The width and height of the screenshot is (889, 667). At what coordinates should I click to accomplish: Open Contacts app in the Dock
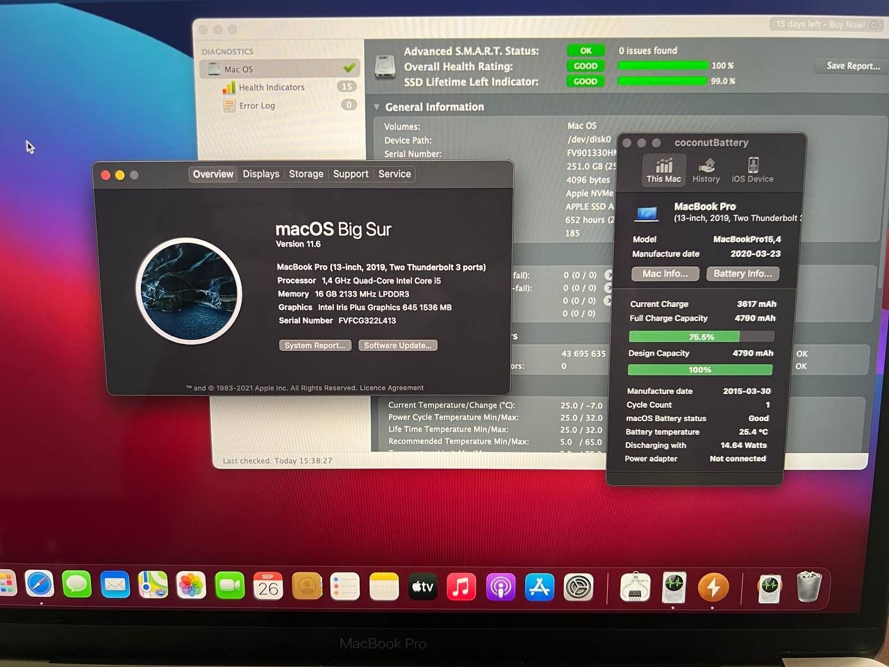click(306, 586)
